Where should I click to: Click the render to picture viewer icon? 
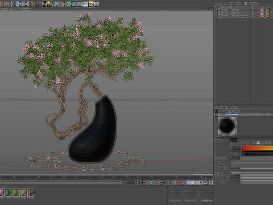[x=44, y=4]
